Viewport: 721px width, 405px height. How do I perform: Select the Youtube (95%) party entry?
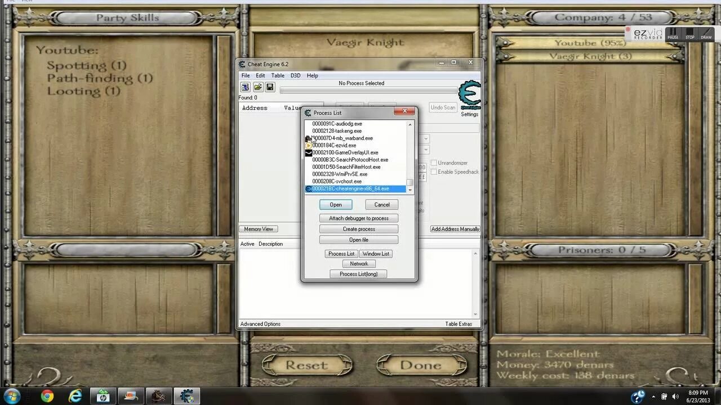point(590,43)
